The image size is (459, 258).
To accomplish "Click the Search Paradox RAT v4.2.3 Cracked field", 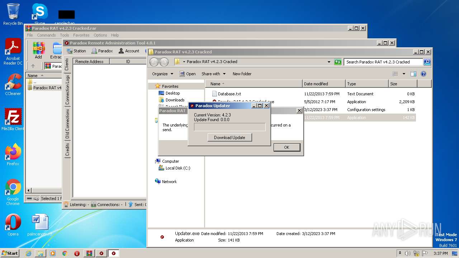I will pyautogui.click(x=384, y=62).
